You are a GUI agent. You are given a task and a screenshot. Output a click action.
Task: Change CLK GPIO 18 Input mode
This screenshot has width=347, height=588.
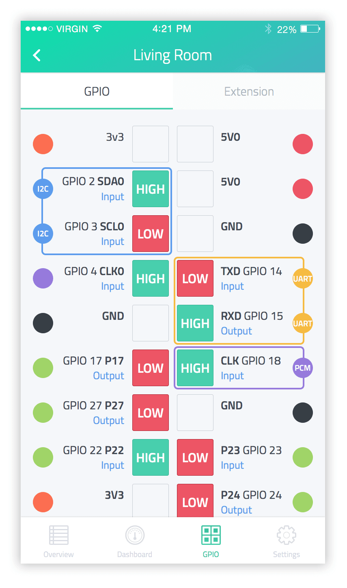tap(232, 376)
